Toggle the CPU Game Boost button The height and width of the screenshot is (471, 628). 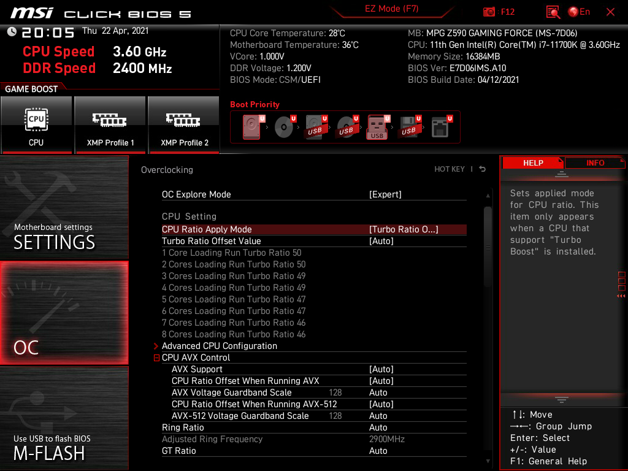coord(36,124)
